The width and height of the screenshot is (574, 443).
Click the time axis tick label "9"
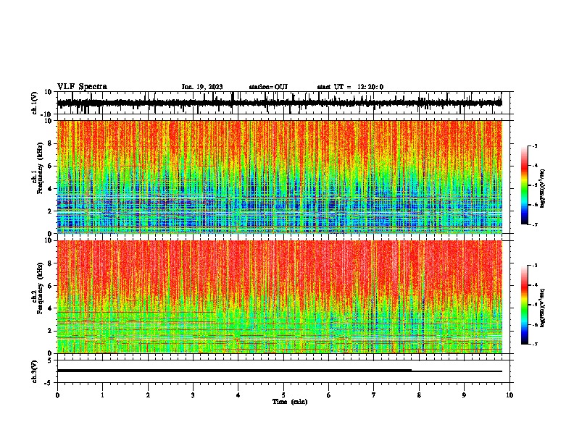click(x=464, y=395)
